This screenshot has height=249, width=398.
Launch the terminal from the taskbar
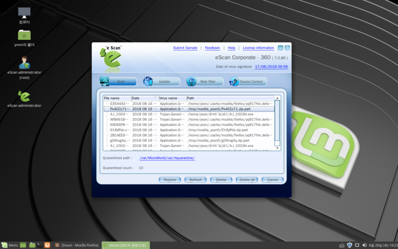[39, 245]
